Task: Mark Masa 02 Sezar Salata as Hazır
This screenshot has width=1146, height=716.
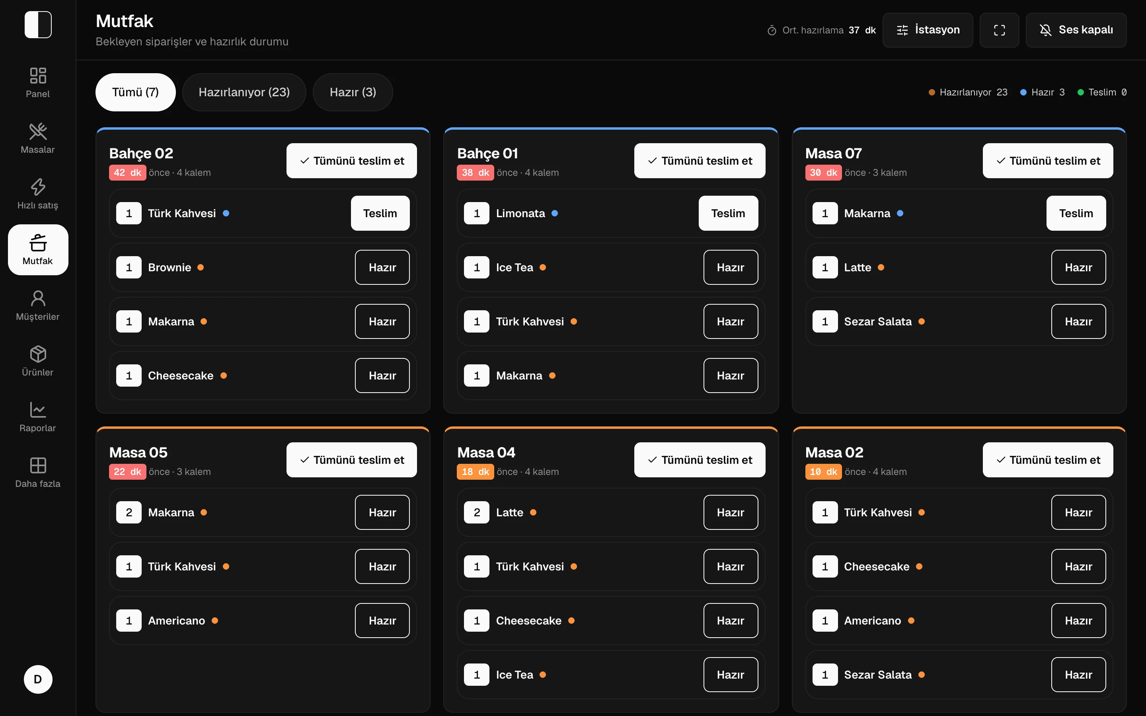Action: [1078, 674]
